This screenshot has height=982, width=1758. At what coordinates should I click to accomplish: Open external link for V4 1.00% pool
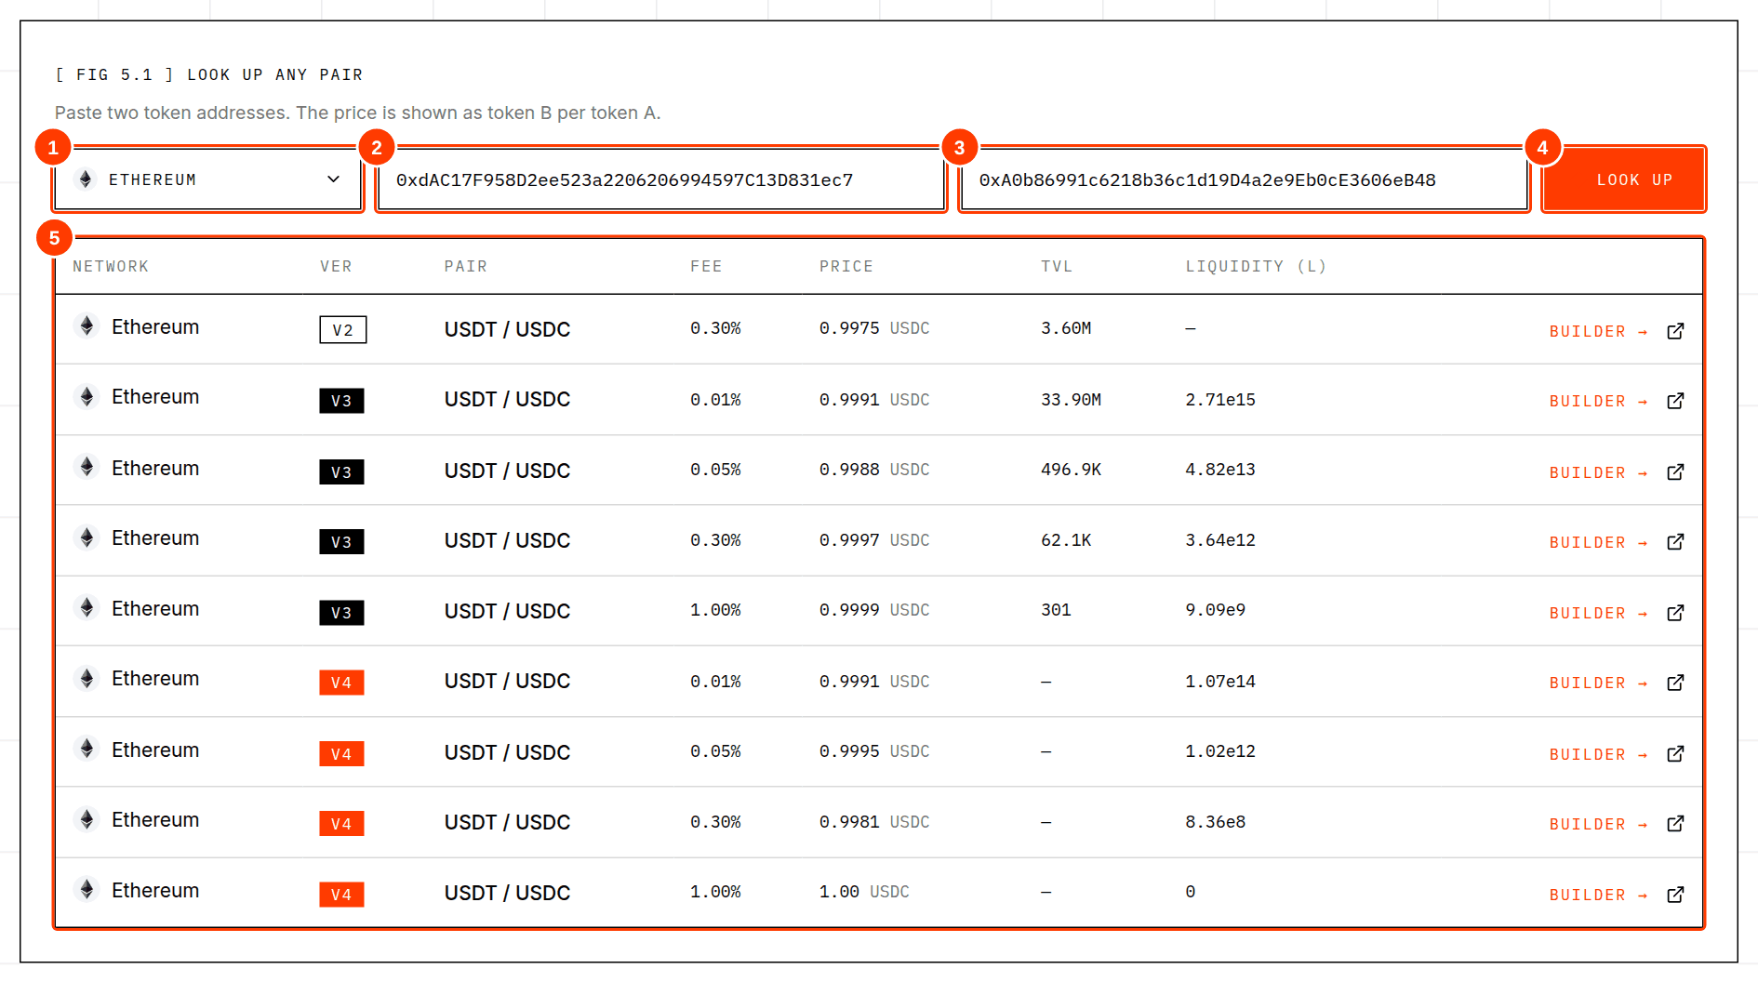click(x=1675, y=895)
